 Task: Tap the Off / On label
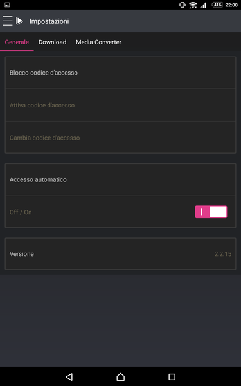(x=21, y=212)
